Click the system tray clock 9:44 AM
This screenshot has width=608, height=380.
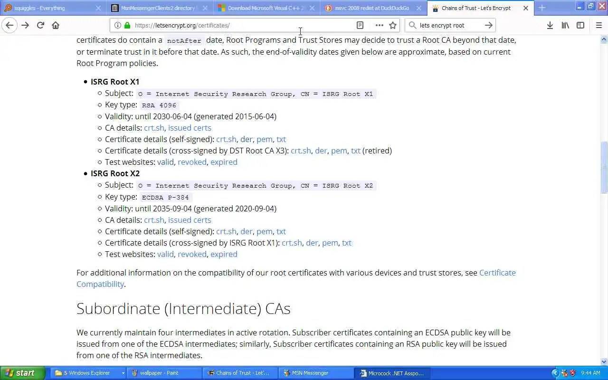590,373
